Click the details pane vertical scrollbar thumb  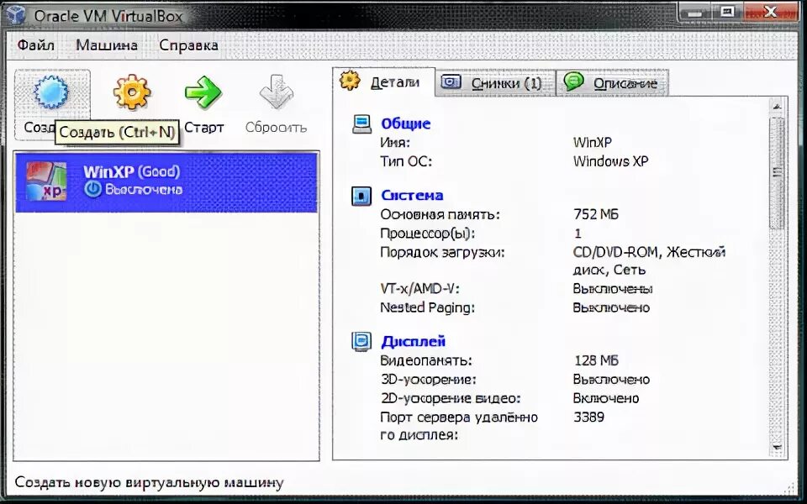777,173
